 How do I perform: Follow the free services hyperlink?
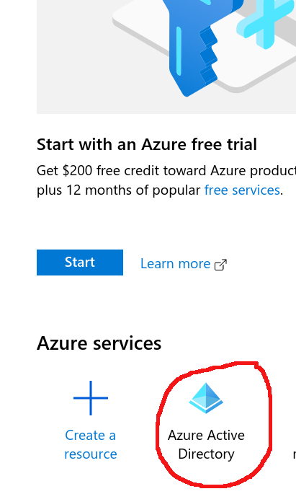[242, 190]
